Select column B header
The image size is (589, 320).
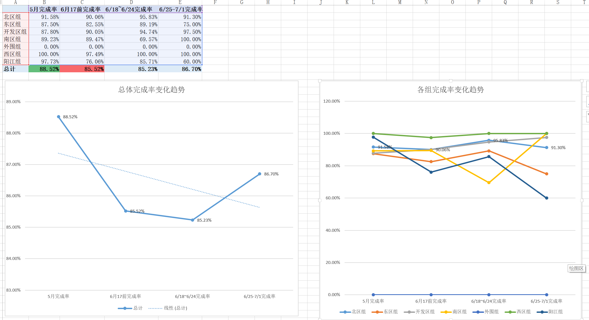click(44, 2)
